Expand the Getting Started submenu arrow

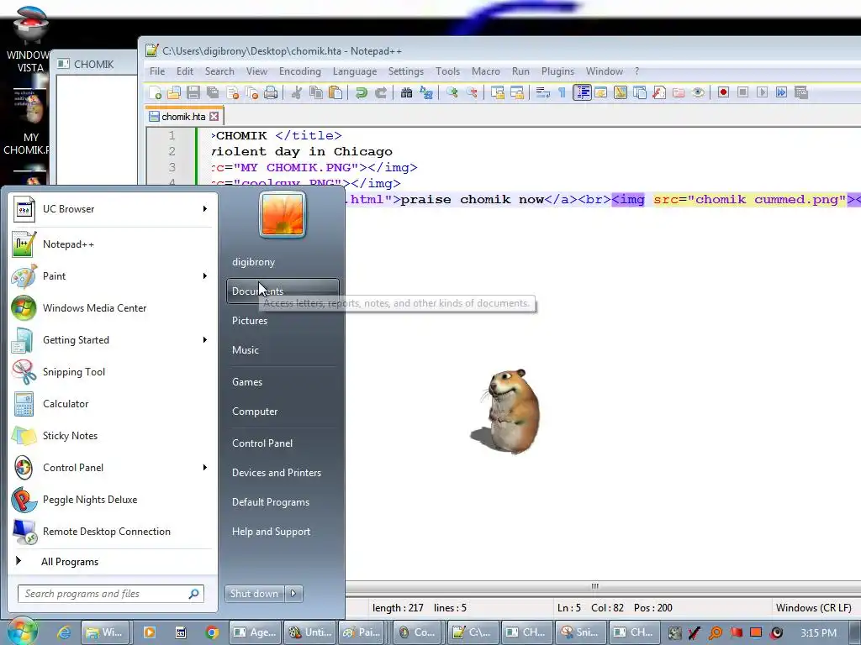pos(205,340)
